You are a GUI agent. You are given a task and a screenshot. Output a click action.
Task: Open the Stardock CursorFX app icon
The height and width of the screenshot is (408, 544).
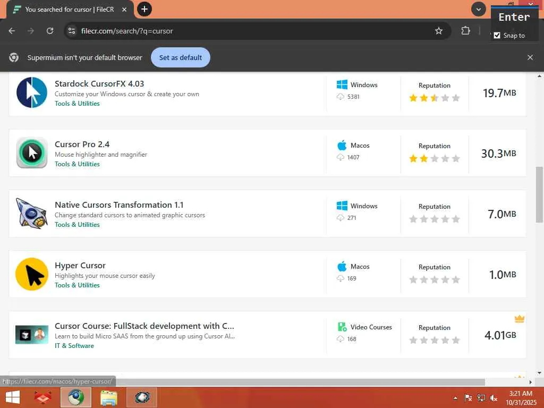(31, 92)
